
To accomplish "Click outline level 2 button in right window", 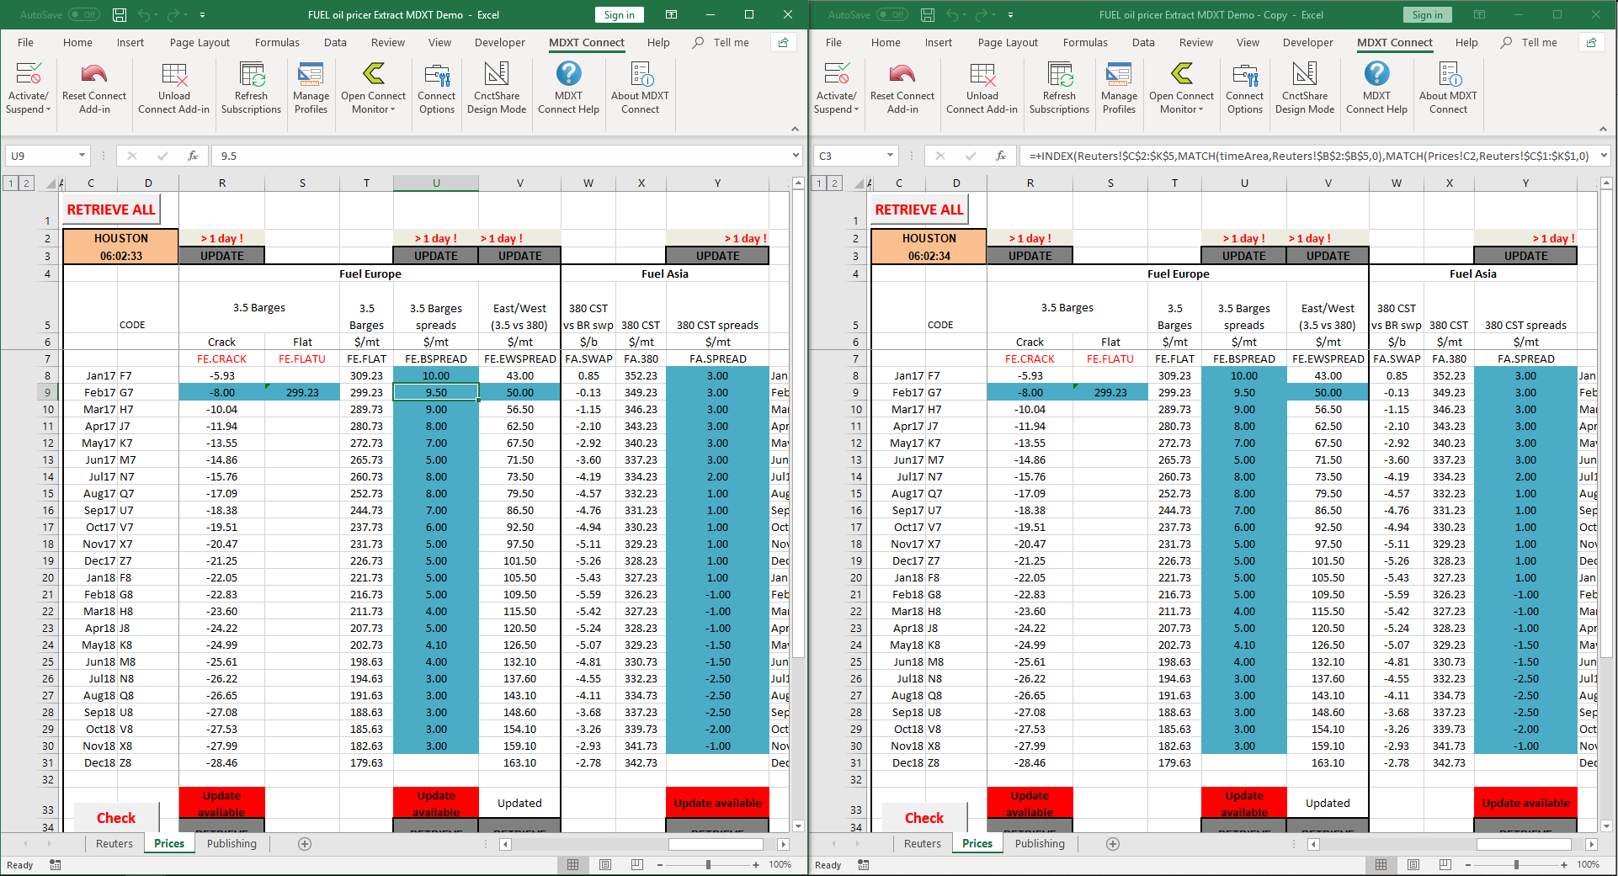I will (x=834, y=183).
